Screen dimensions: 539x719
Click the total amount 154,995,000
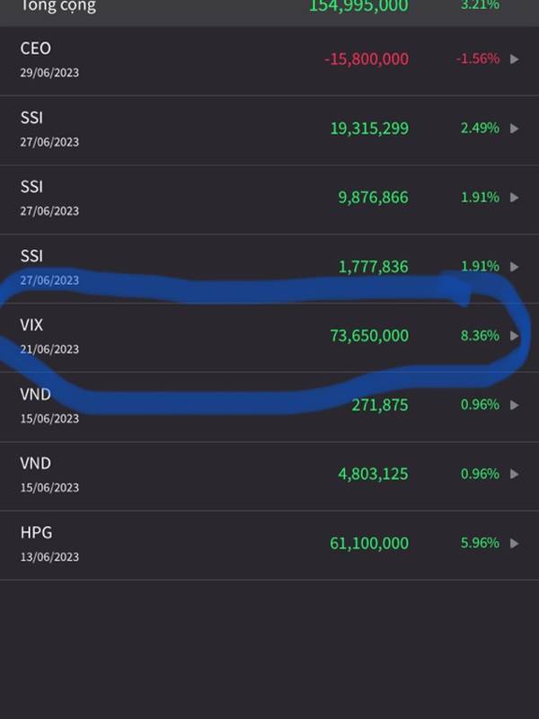click(x=358, y=6)
